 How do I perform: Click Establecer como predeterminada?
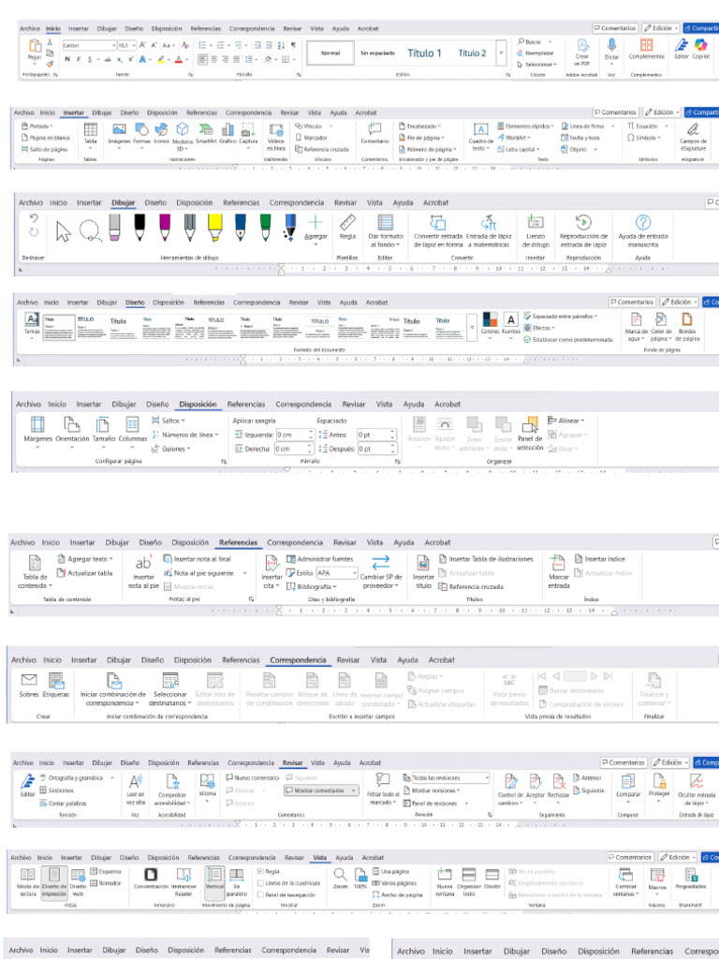(568, 339)
